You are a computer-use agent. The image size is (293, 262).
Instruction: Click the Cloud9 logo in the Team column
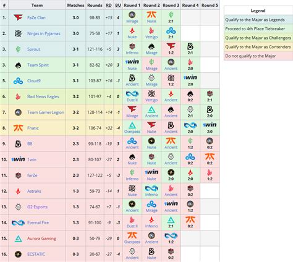coord(18,81)
